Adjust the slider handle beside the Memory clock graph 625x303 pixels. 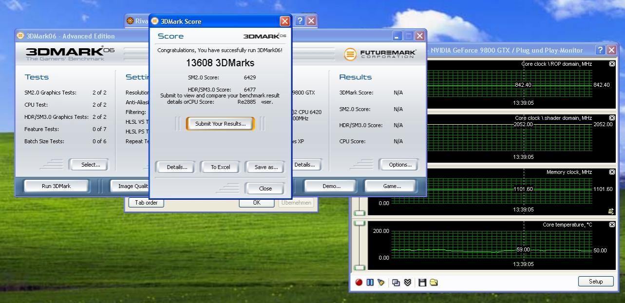click(x=360, y=213)
